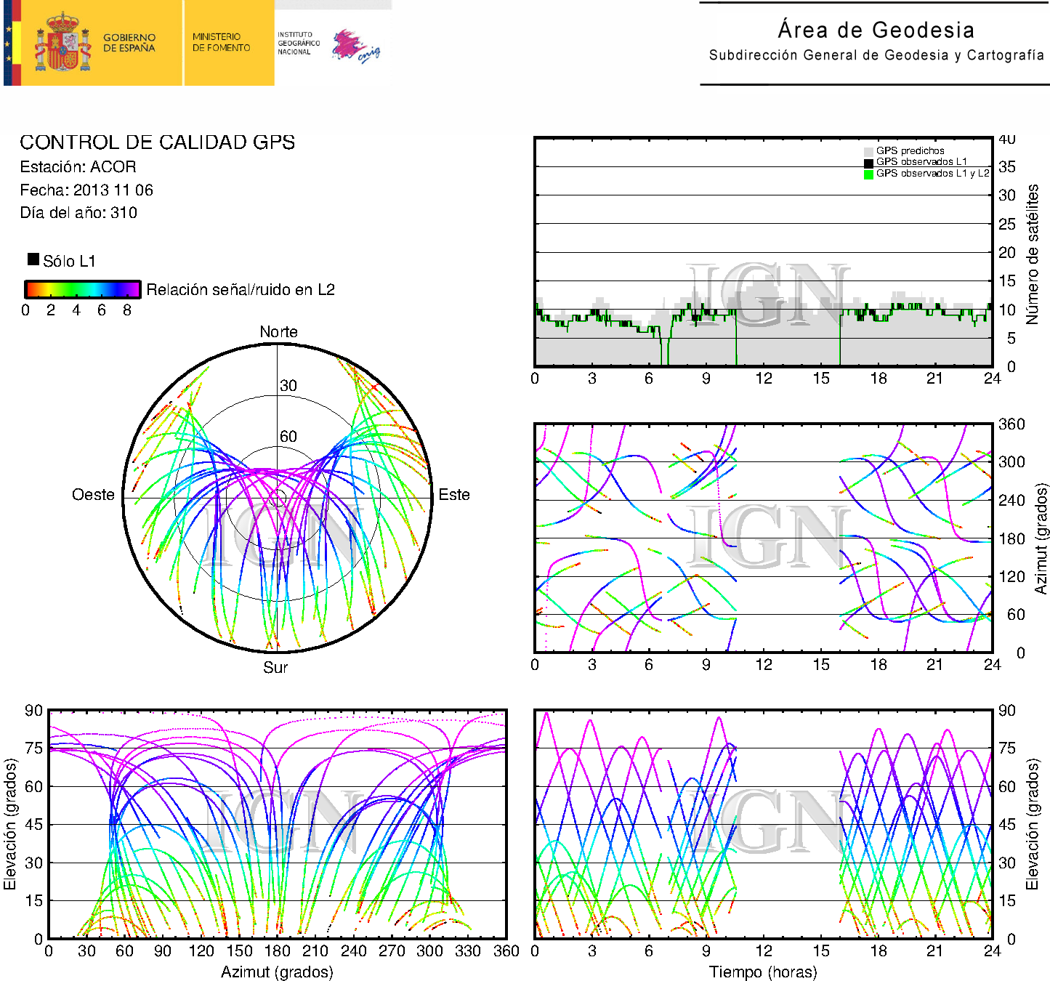Click the 'Norte' label on the sky plot
Viewport: 1050px width, 981px height.
(278, 331)
